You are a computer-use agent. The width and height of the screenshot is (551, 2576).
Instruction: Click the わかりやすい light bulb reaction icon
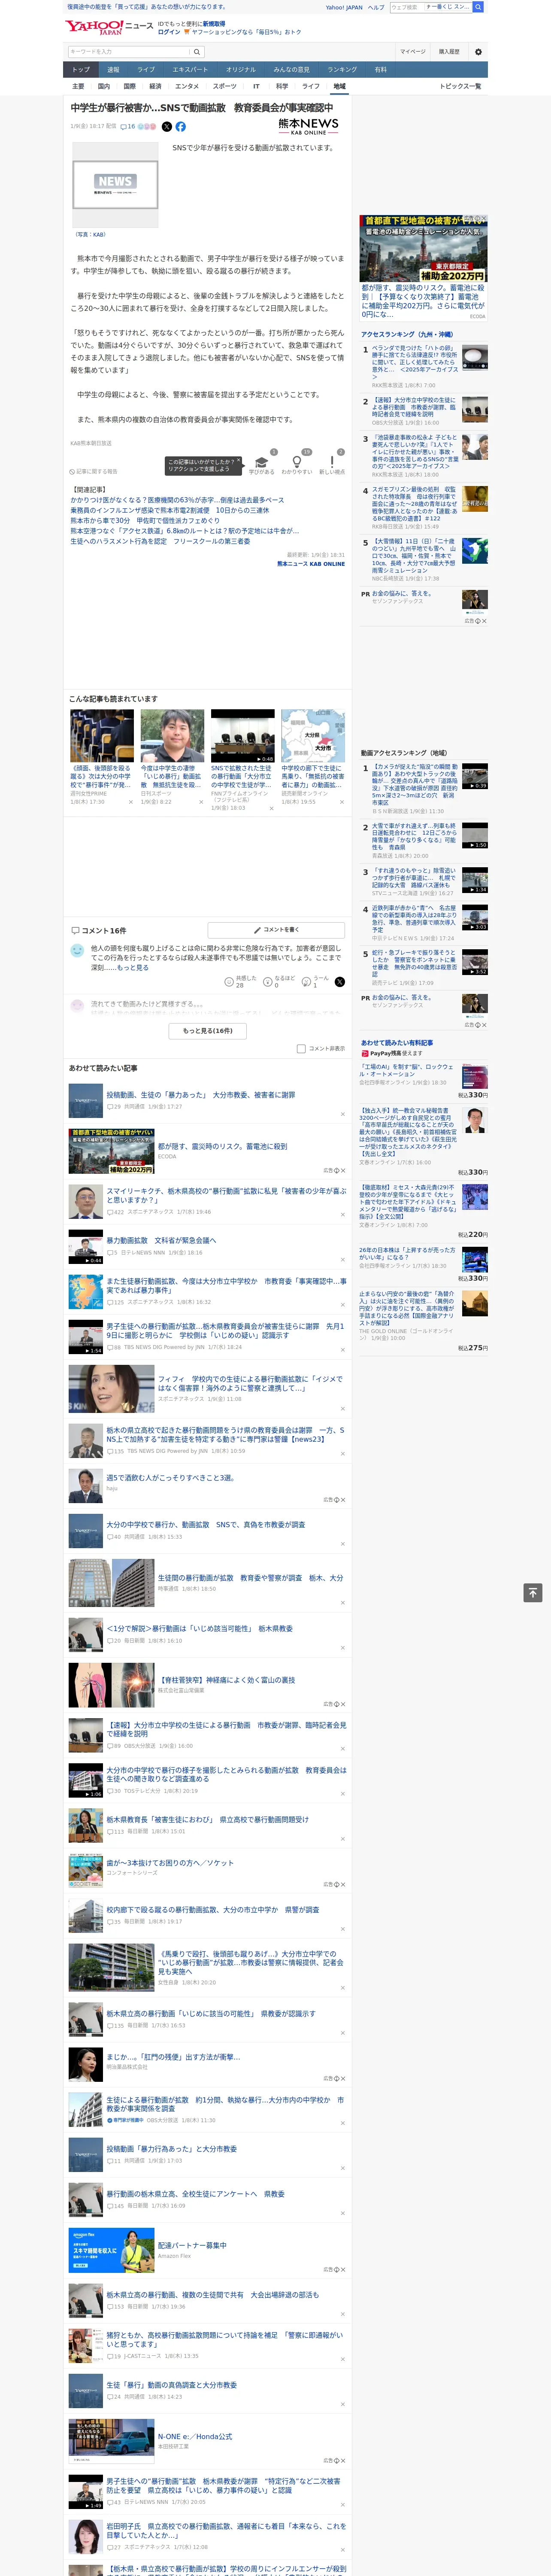click(x=297, y=463)
